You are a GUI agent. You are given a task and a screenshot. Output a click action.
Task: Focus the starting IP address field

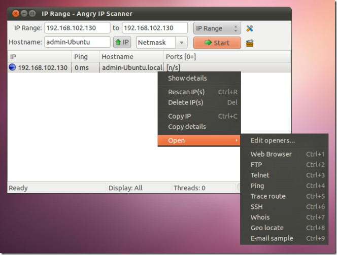pos(77,28)
